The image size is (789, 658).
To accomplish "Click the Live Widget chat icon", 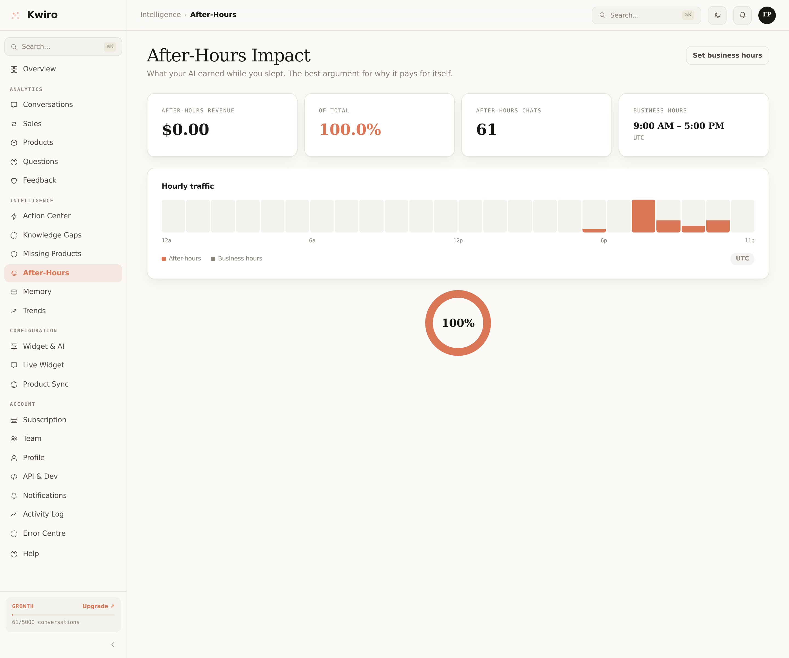I will pyautogui.click(x=14, y=365).
